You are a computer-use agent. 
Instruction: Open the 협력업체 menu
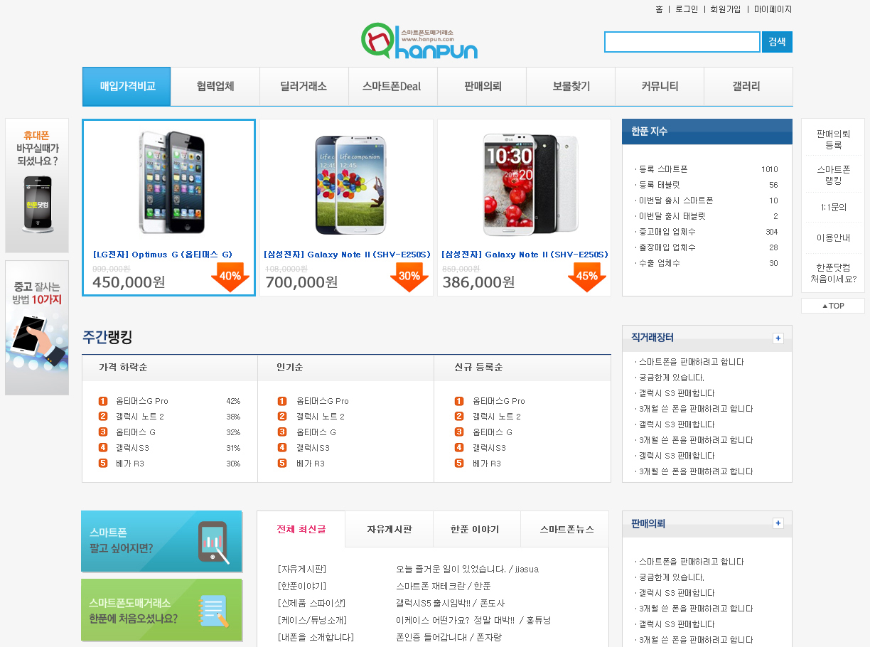215,86
